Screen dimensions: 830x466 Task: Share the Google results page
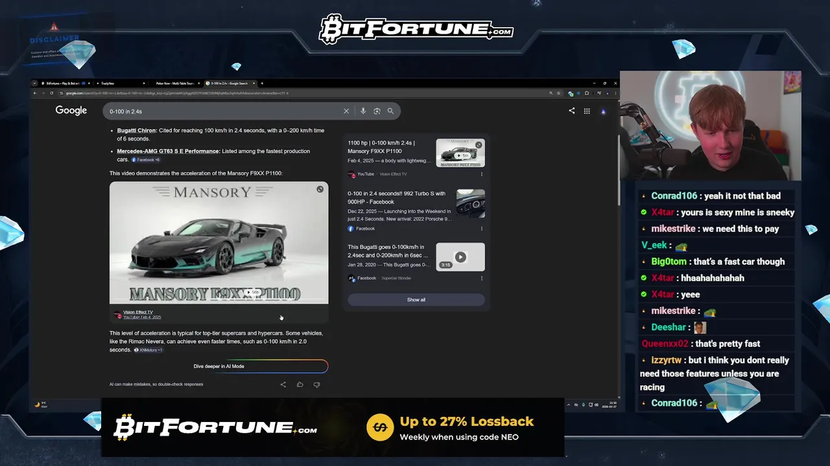pyautogui.click(x=571, y=111)
